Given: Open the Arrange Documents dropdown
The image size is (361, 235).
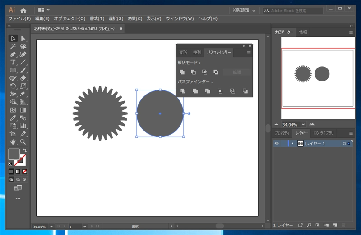Looking at the screenshot, I should [43, 10].
